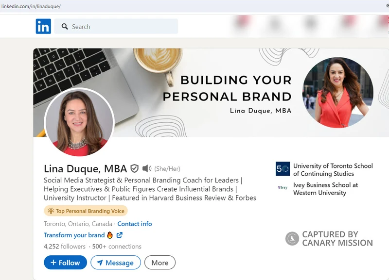Click the (She/Her) pronouns text

(167, 169)
